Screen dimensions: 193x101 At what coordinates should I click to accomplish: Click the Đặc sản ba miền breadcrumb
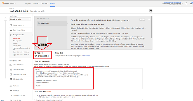37,11
